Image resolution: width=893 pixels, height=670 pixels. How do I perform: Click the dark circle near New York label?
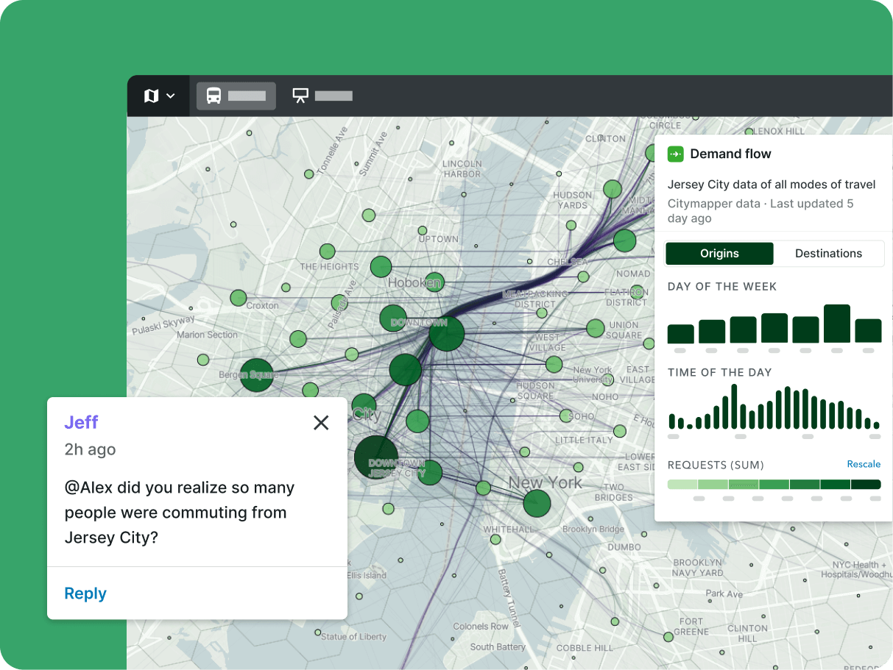pyautogui.click(x=537, y=504)
